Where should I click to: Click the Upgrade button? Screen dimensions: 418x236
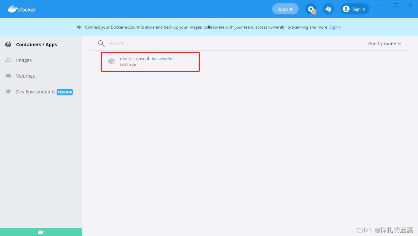point(285,9)
